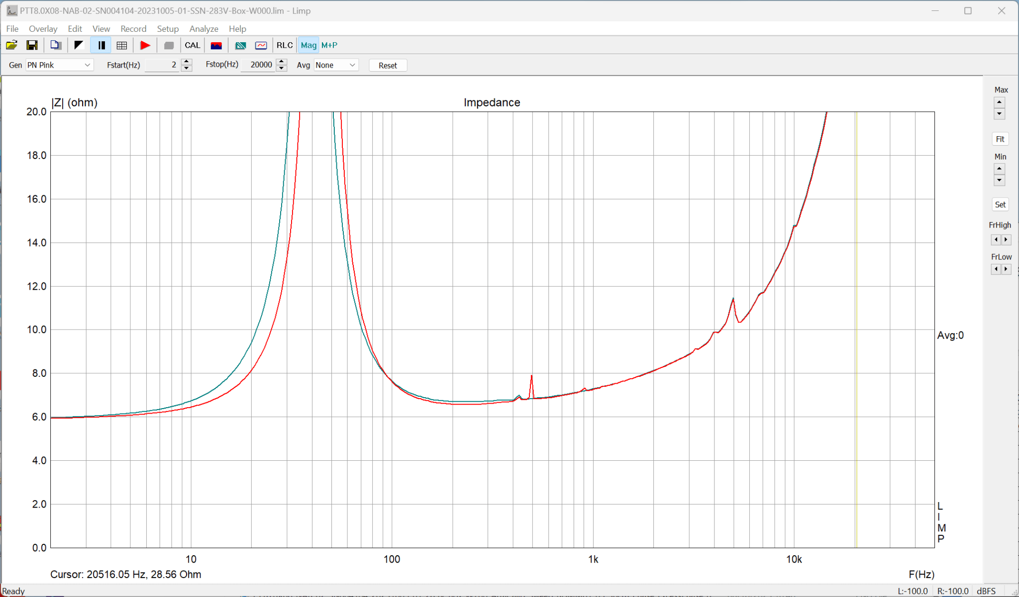
Task: Decrease Fstart(Hz) with down arrow
Action: click(187, 68)
